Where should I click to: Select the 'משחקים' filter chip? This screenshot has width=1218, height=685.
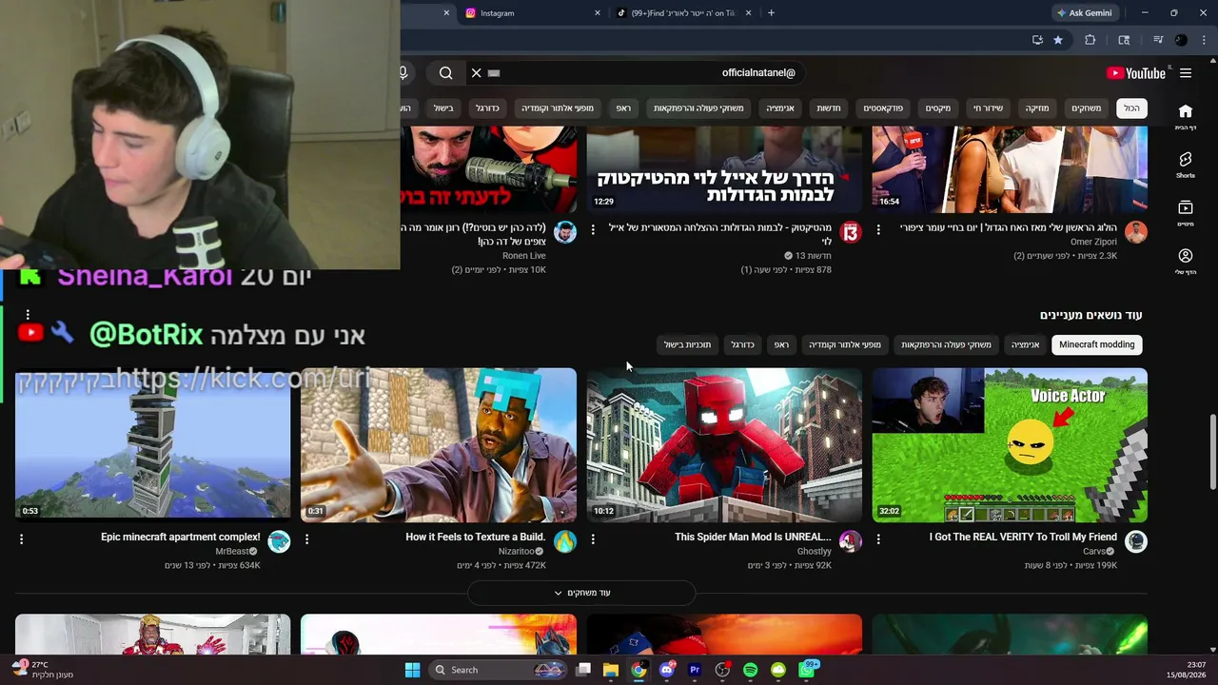tap(1086, 108)
